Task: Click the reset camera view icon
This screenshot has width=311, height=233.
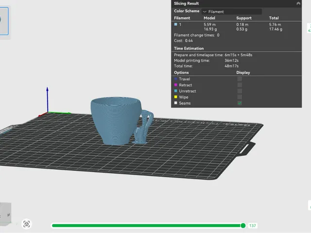Action: [x=27, y=224]
